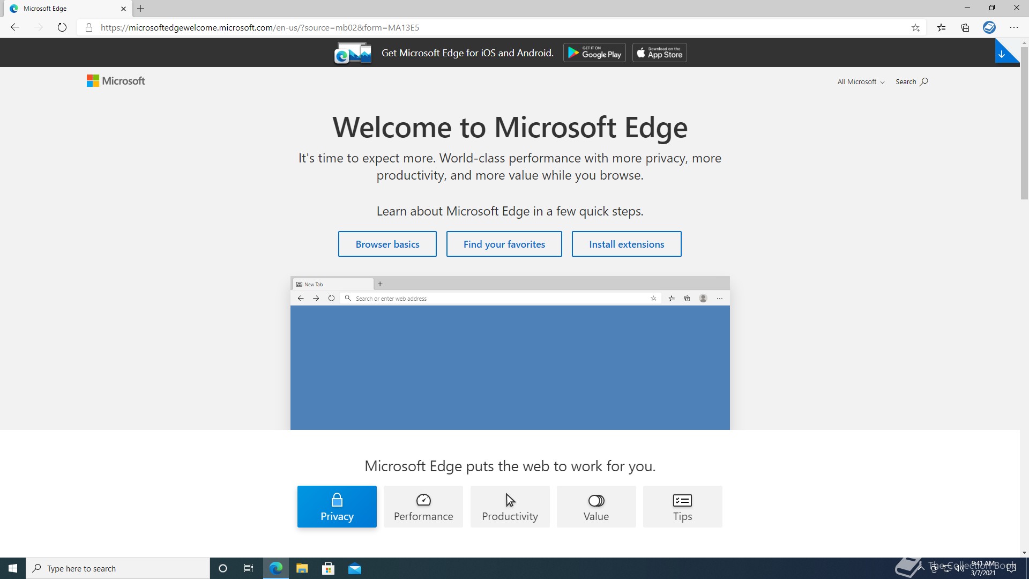Click the Browser basics button
The height and width of the screenshot is (579, 1029).
(387, 244)
